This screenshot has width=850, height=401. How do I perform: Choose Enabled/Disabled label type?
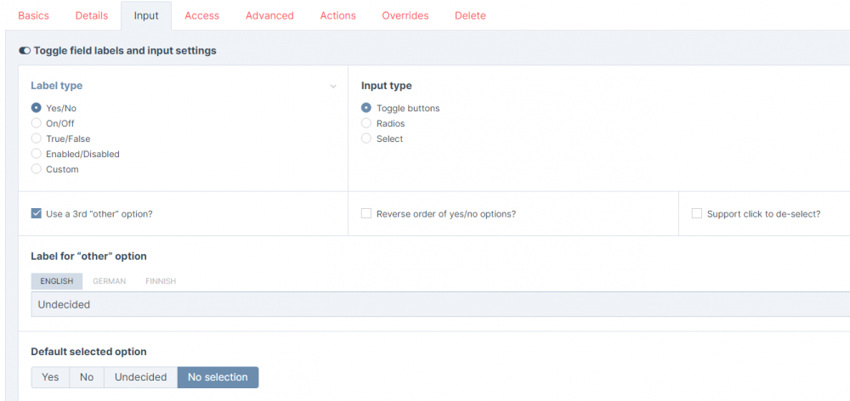[x=37, y=154]
